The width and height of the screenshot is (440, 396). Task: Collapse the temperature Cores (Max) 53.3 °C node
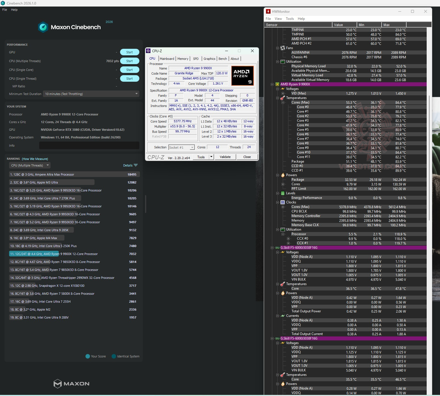point(283,102)
